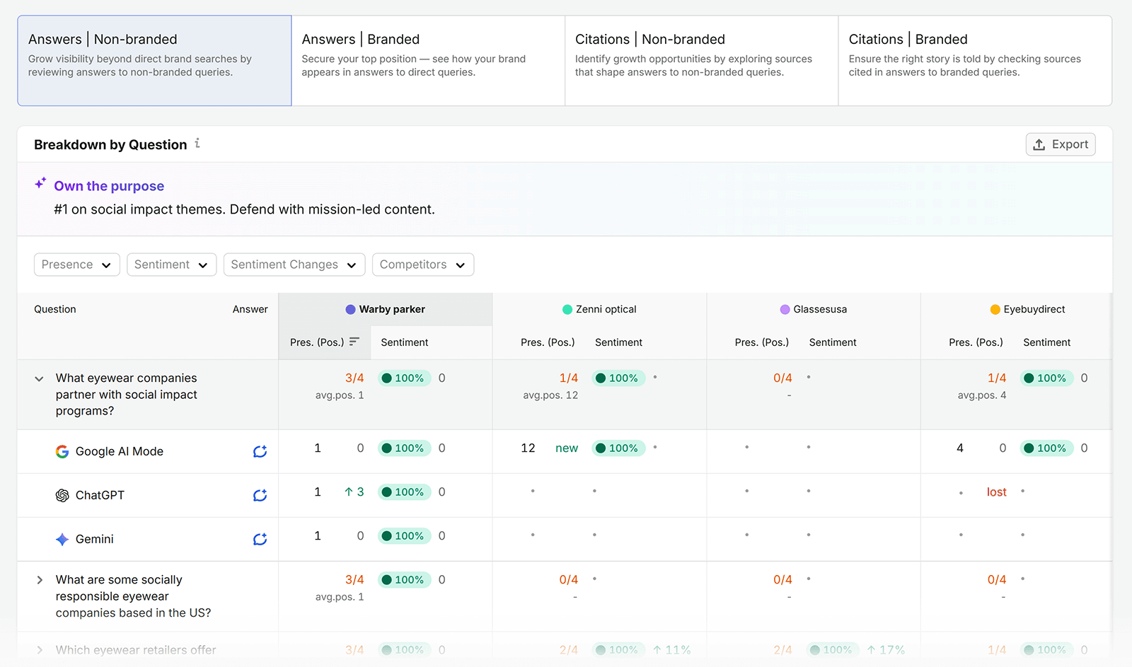Click the Answer column header
Screen dimensions: 1132x667
[x=250, y=309]
